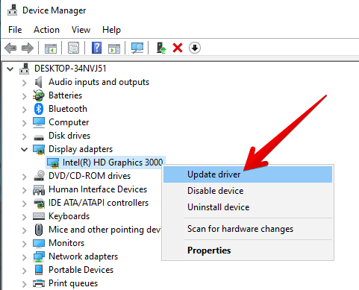Click the Print queues printer icon
This screenshot has height=290, width=359.
39,283
